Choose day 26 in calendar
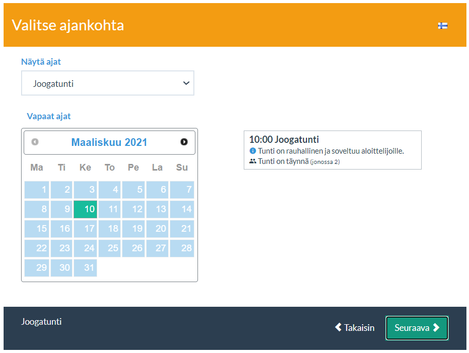This screenshot has width=469, height=353. pos(133,248)
